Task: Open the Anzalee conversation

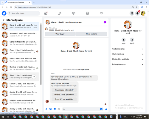Action: 20,35
